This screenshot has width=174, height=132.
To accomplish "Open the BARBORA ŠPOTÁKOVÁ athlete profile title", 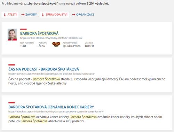I will point(39,33).
